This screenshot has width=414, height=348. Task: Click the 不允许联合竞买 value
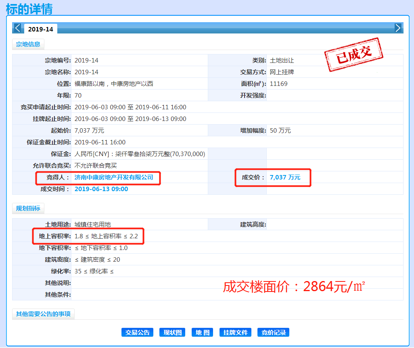pyautogui.click(x=96, y=165)
